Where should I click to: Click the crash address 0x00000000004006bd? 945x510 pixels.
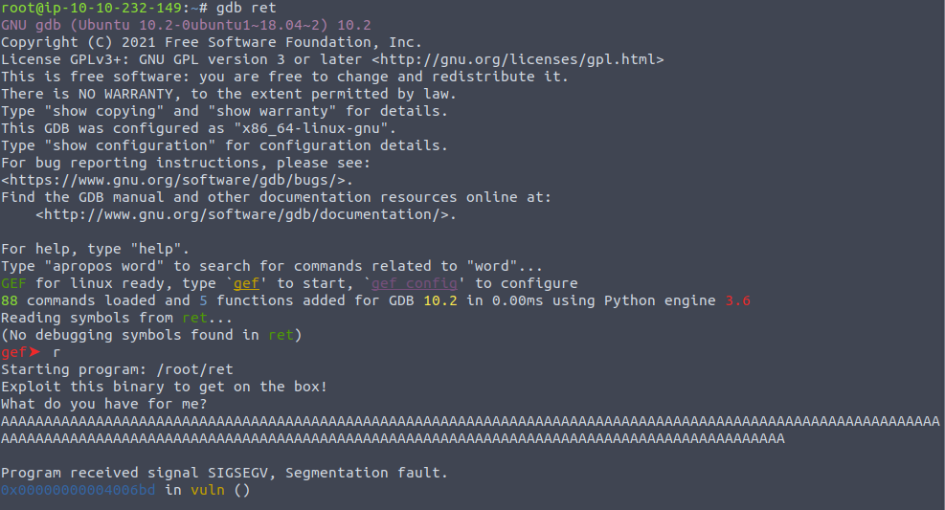(x=79, y=490)
